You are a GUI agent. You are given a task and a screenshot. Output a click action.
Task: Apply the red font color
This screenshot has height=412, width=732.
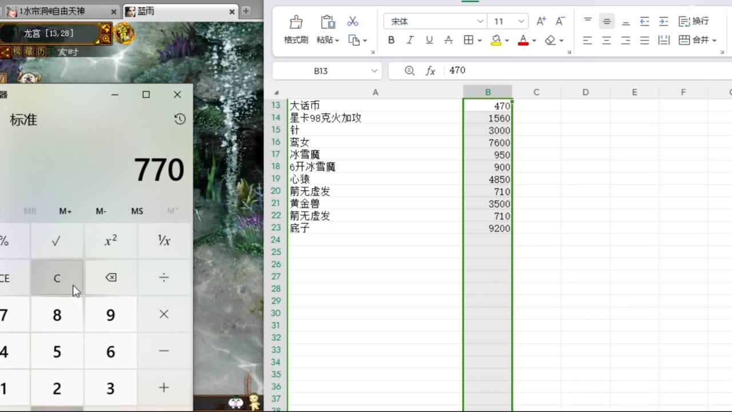[x=523, y=40]
